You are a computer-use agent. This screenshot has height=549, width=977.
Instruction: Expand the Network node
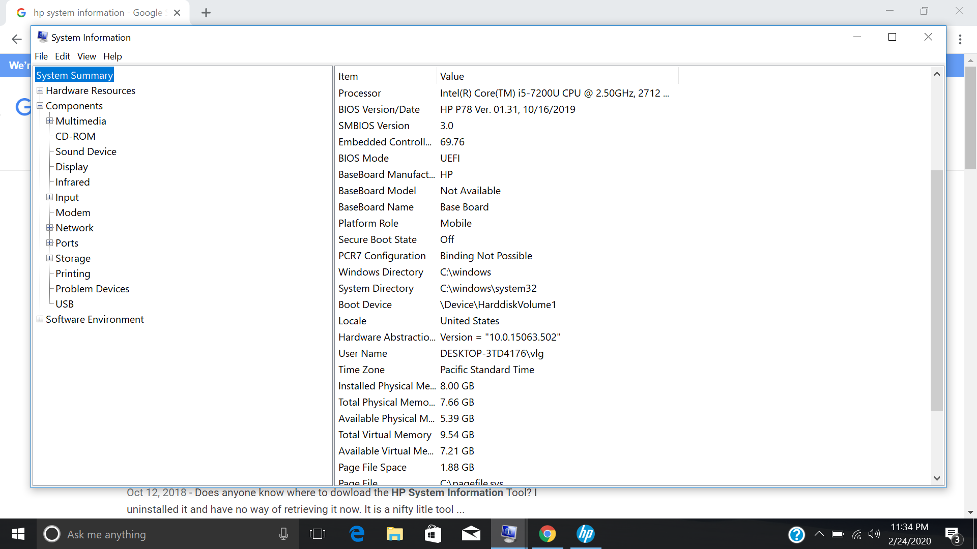point(49,228)
